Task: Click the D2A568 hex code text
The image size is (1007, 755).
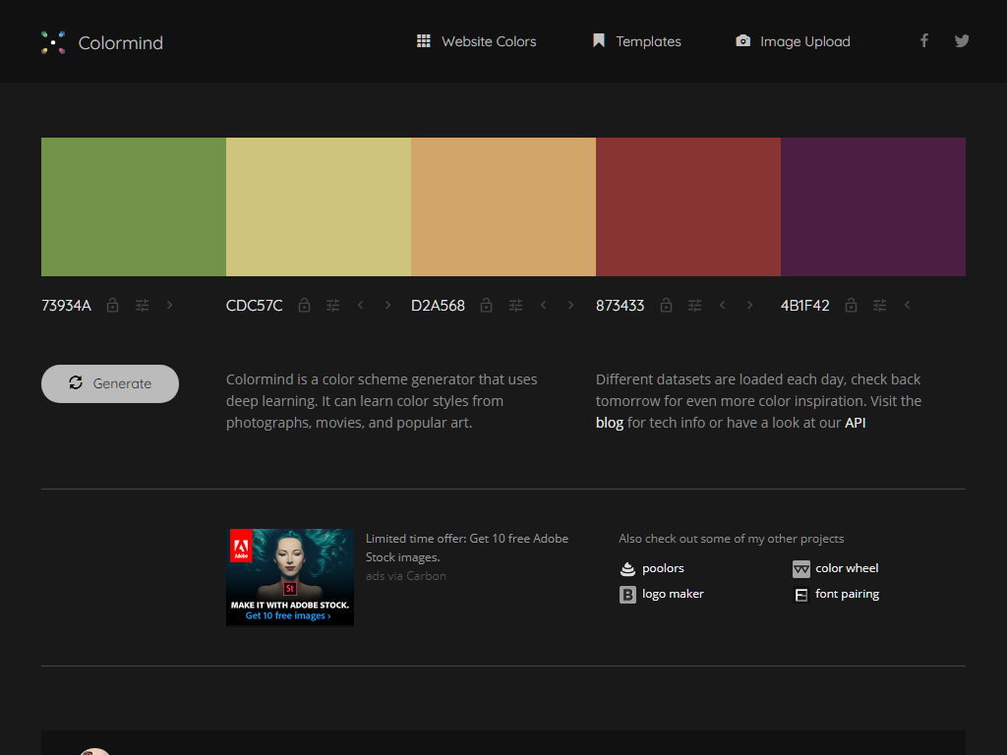Action: 438,306
